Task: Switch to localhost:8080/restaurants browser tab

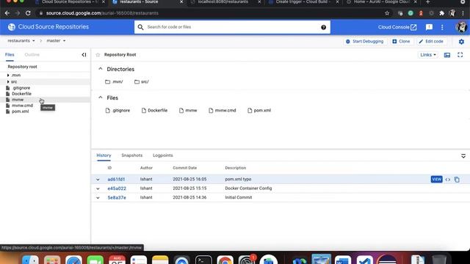Action: click(223, 2)
